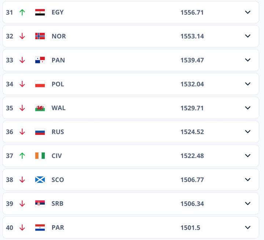264x240 pixels.
Task: Open the RUS row dropdown chevron
Action: click(x=248, y=132)
